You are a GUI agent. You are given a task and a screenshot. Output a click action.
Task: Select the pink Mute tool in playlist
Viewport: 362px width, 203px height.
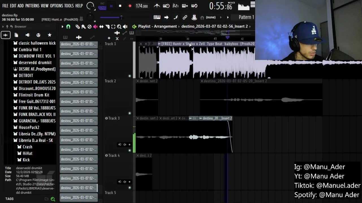(95, 27)
